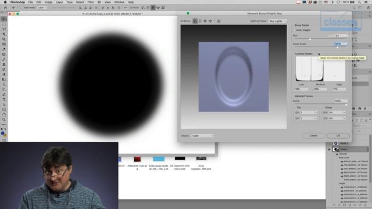This screenshot has height=209, width=372.
Task: Toggle the visibility eye of the Model 1 layer
Action: click(329, 150)
